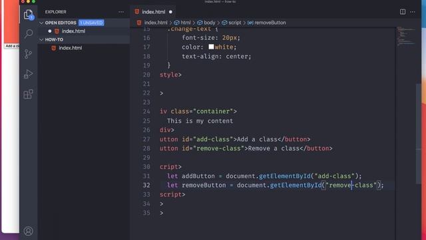Click the editor vertical scrollbar
The height and width of the screenshot is (240, 426).
419,133
